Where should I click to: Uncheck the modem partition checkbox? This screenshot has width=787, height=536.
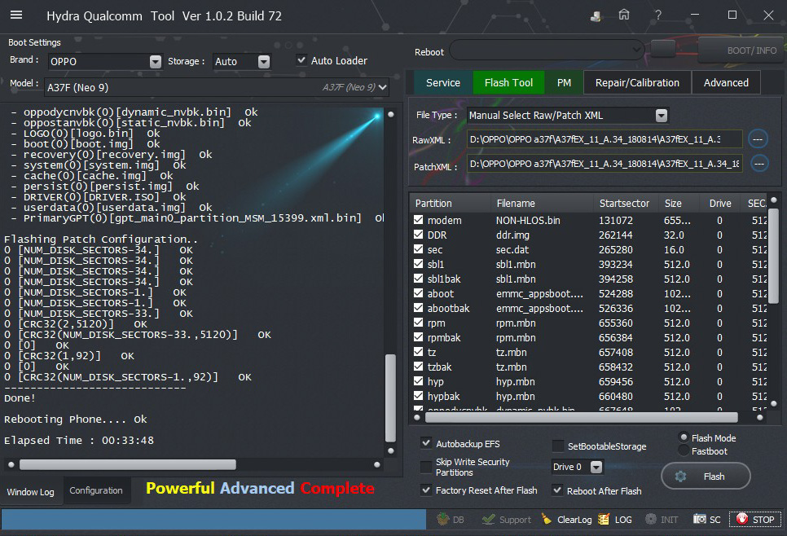pos(418,220)
